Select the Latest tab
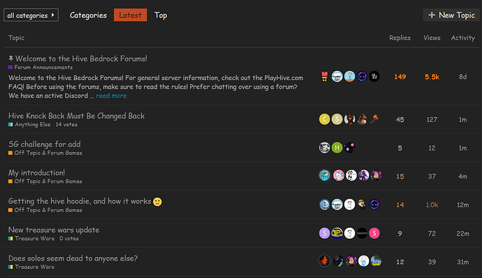The height and width of the screenshot is (278, 482). [x=131, y=15]
